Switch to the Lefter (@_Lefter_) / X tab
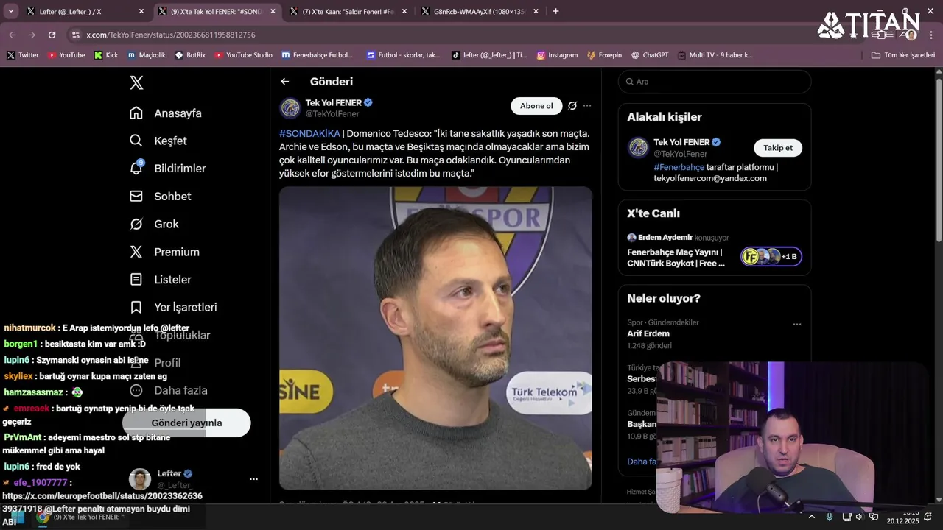Image resolution: width=943 pixels, height=530 pixels. tap(77, 12)
